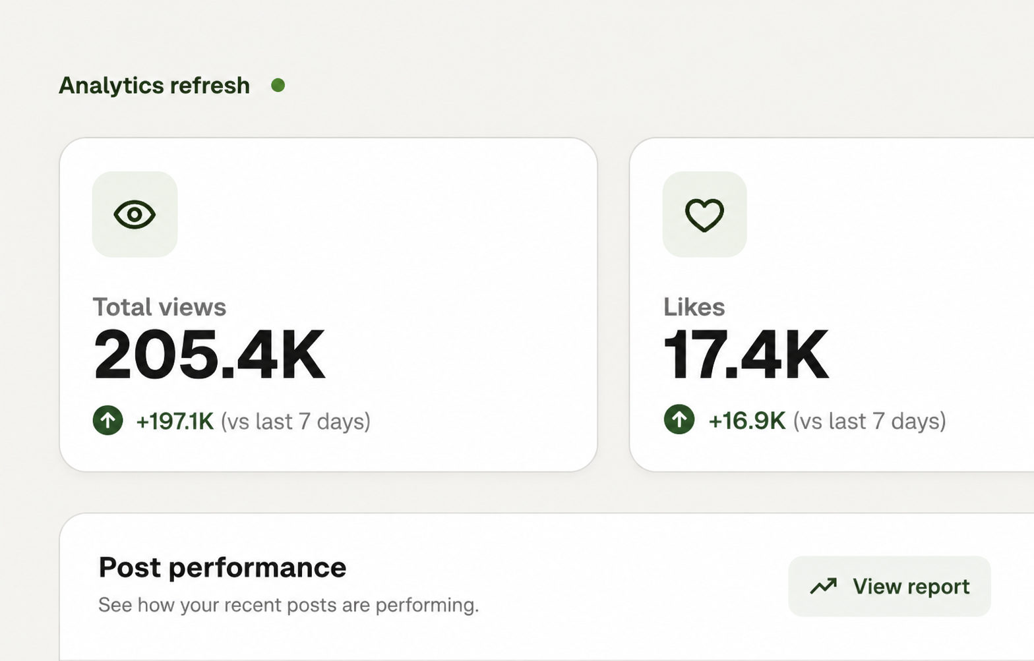The image size is (1034, 661).
Task: Click the +16.9K change figure
Action: (x=746, y=420)
